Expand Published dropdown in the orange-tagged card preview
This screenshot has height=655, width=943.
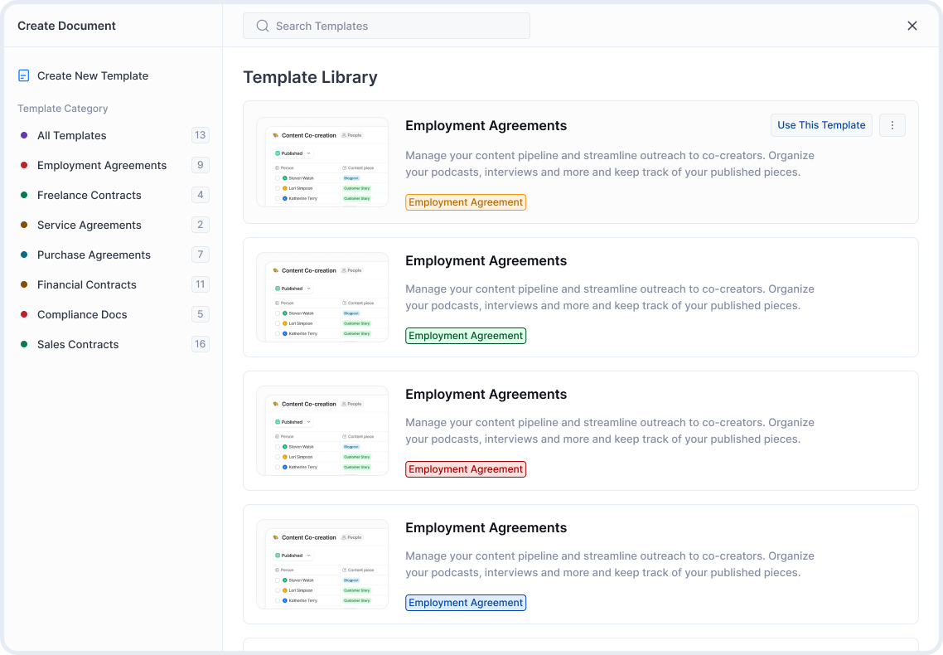click(x=293, y=153)
